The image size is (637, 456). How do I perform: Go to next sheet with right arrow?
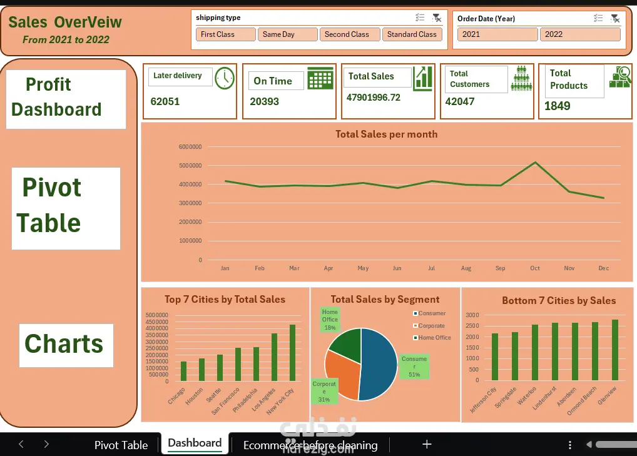coord(46,444)
